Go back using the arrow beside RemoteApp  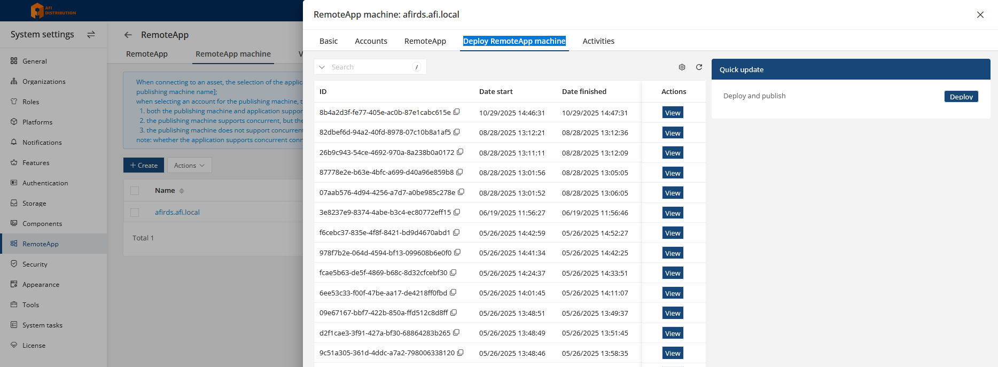pos(128,35)
